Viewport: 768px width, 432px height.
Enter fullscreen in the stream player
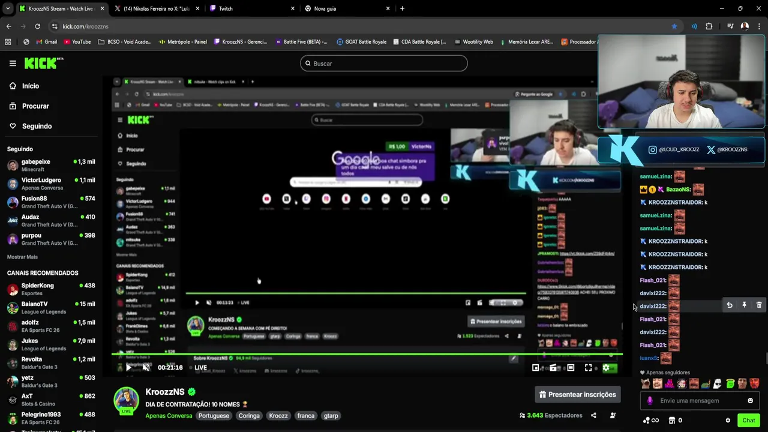click(588, 368)
